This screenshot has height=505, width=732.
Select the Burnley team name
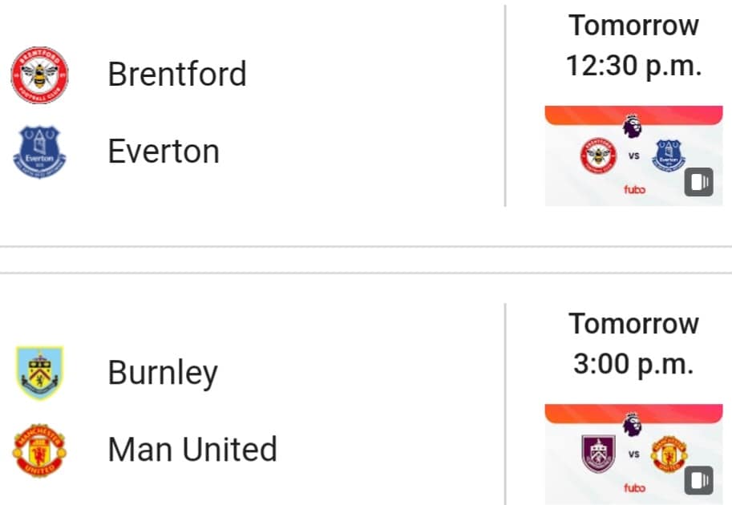[x=163, y=373]
